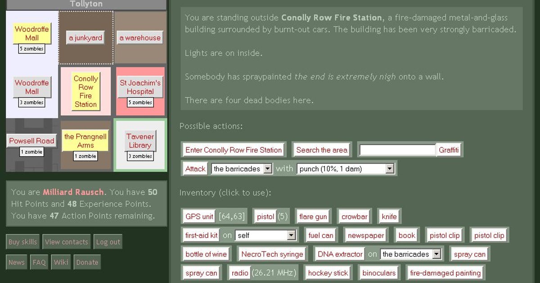Expand DNA extractor target dropdown
Screen dimensions: 540x283
click(411, 254)
